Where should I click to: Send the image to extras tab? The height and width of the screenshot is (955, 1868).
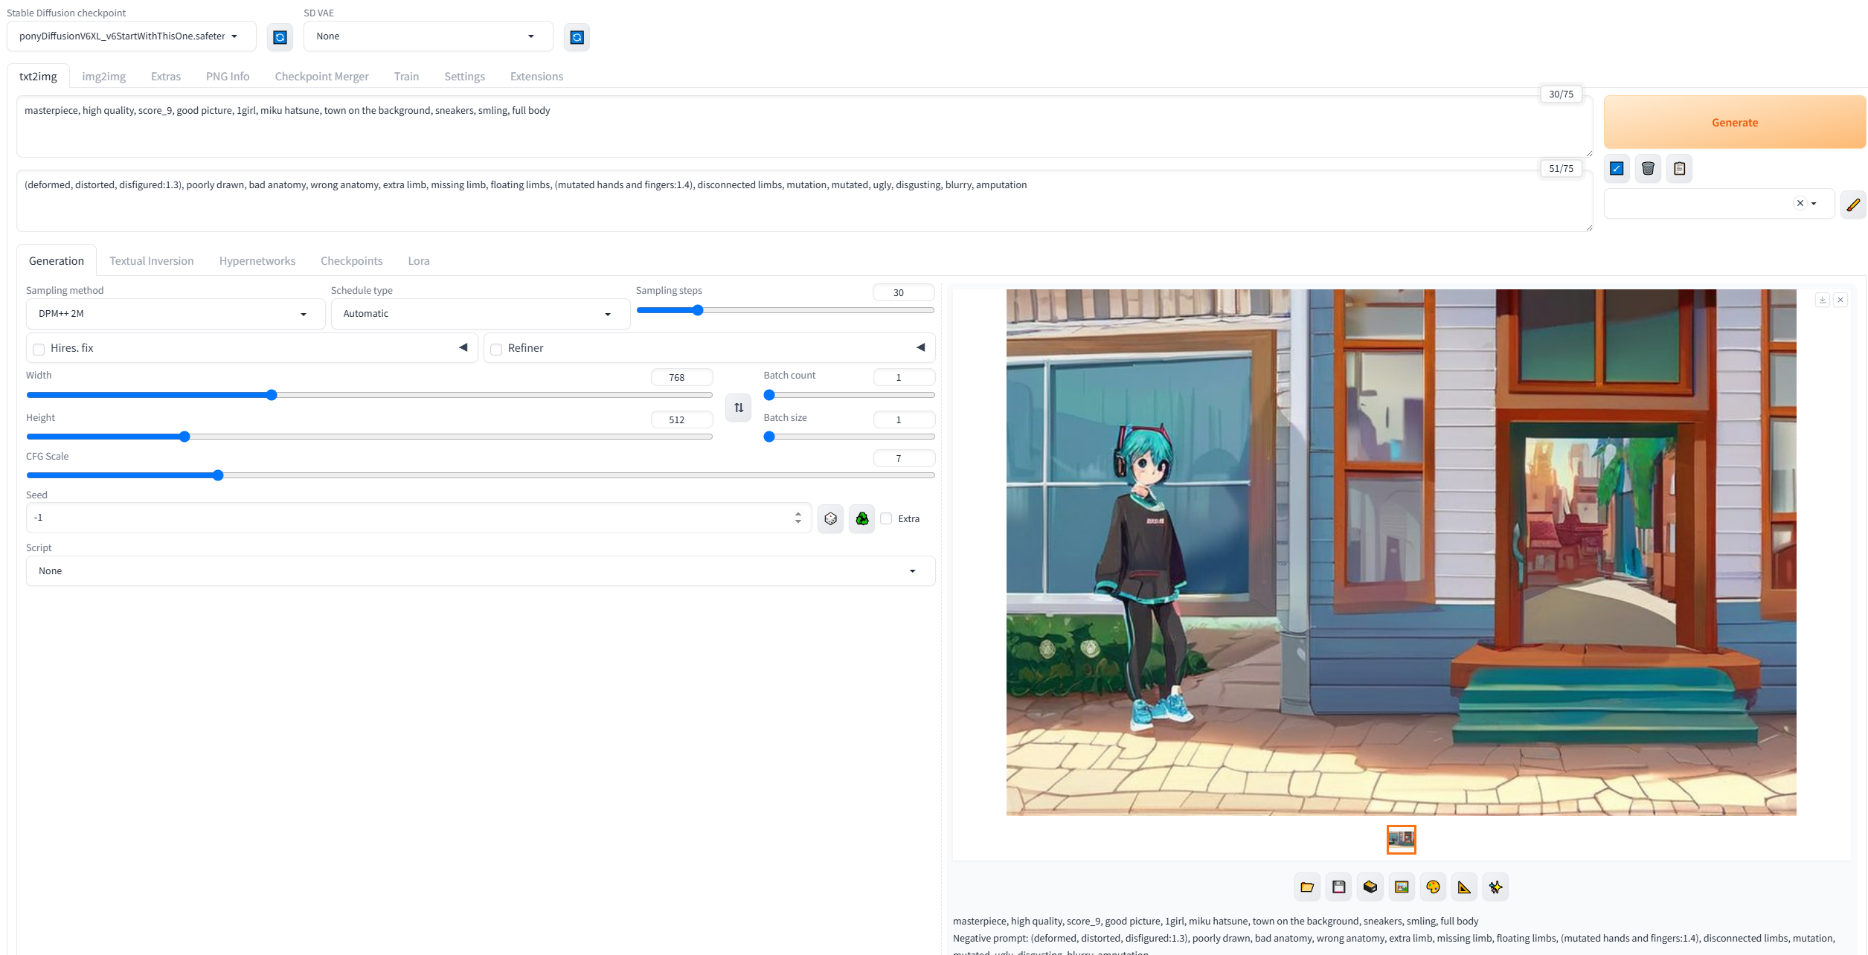1464,887
